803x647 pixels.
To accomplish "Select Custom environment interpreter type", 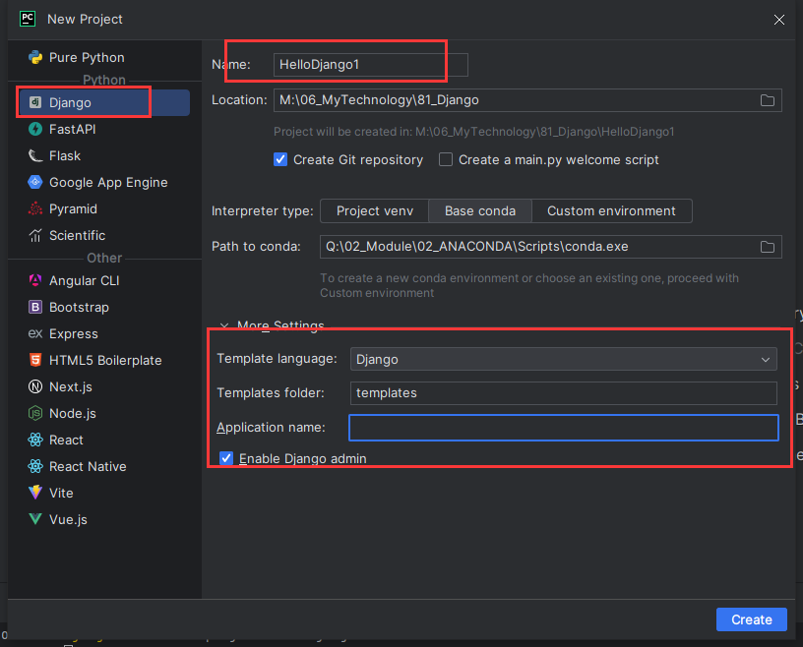I will pyautogui.click(x=611, y=210).
